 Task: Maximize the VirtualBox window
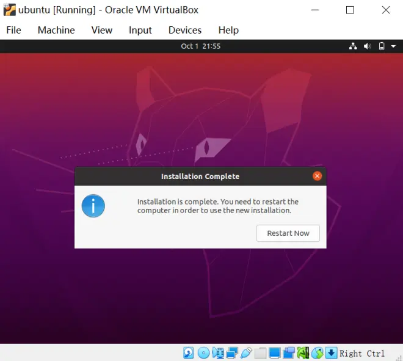[x=350, y=10]
